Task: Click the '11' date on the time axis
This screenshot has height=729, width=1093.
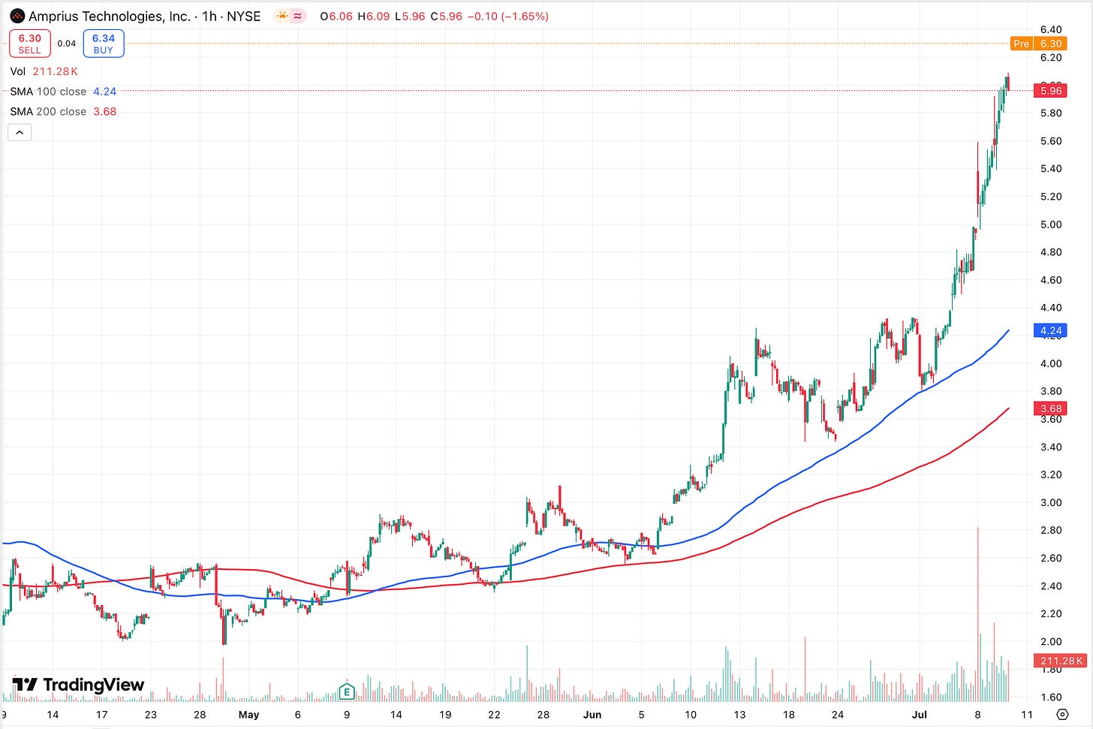Action: [1026, 715]
